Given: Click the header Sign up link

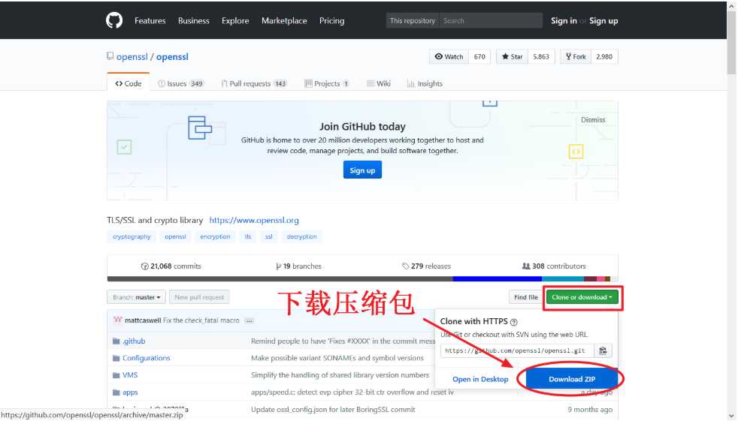Looking at the screenshot, I should point(603,21).
